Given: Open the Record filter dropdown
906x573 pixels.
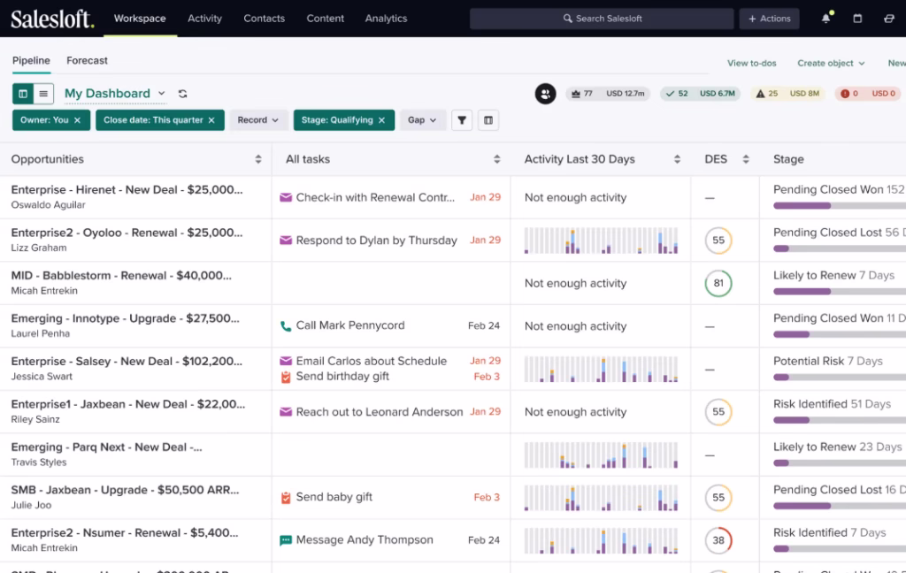Looking at the screenshot, I should (257, 120).
